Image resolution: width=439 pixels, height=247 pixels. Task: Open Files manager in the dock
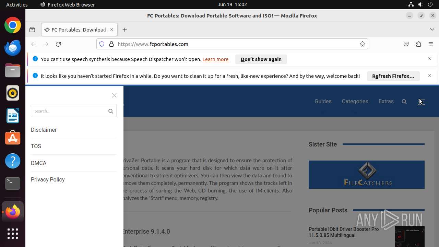pos(13,71)
